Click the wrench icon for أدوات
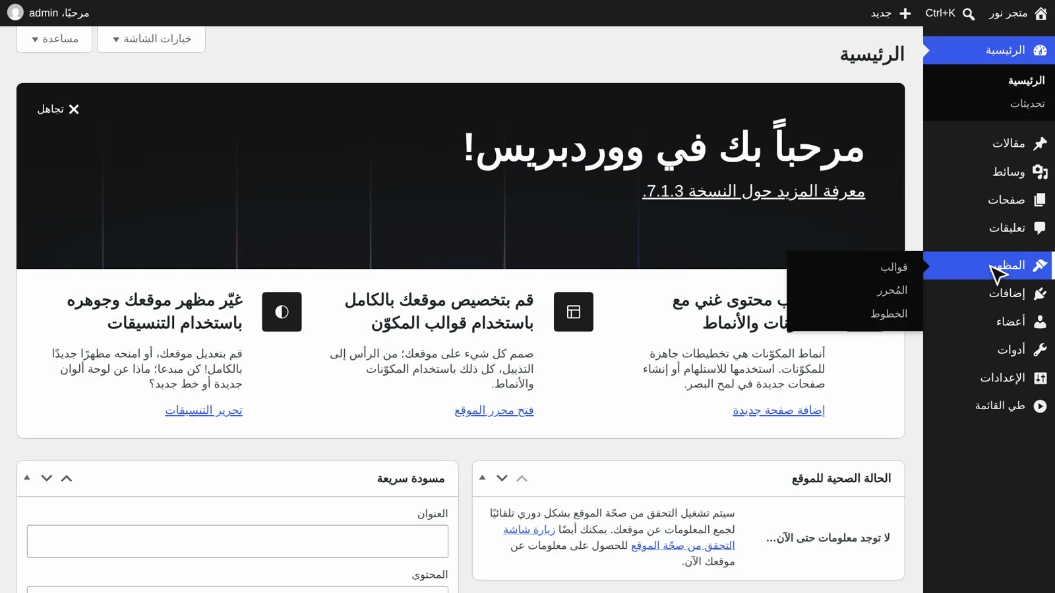1055x593 pixels. click(x=1040, y=350)
